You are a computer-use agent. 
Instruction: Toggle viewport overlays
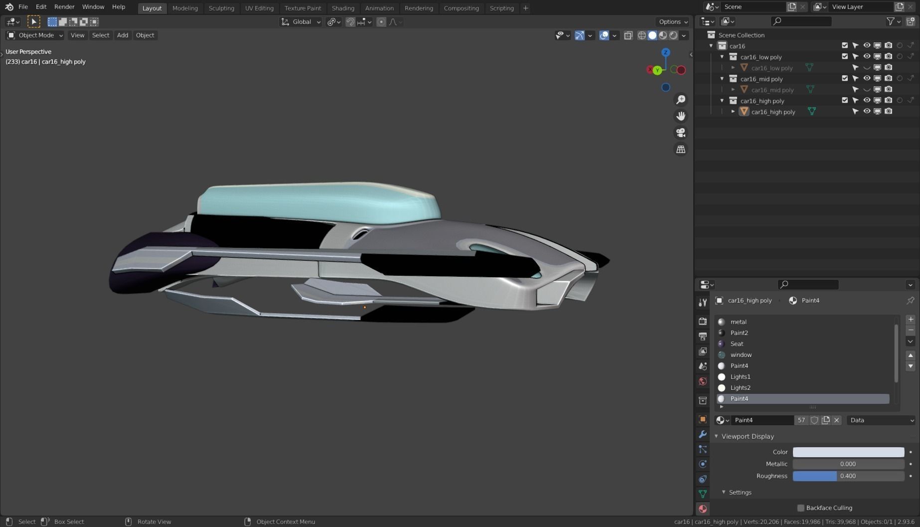604,35
